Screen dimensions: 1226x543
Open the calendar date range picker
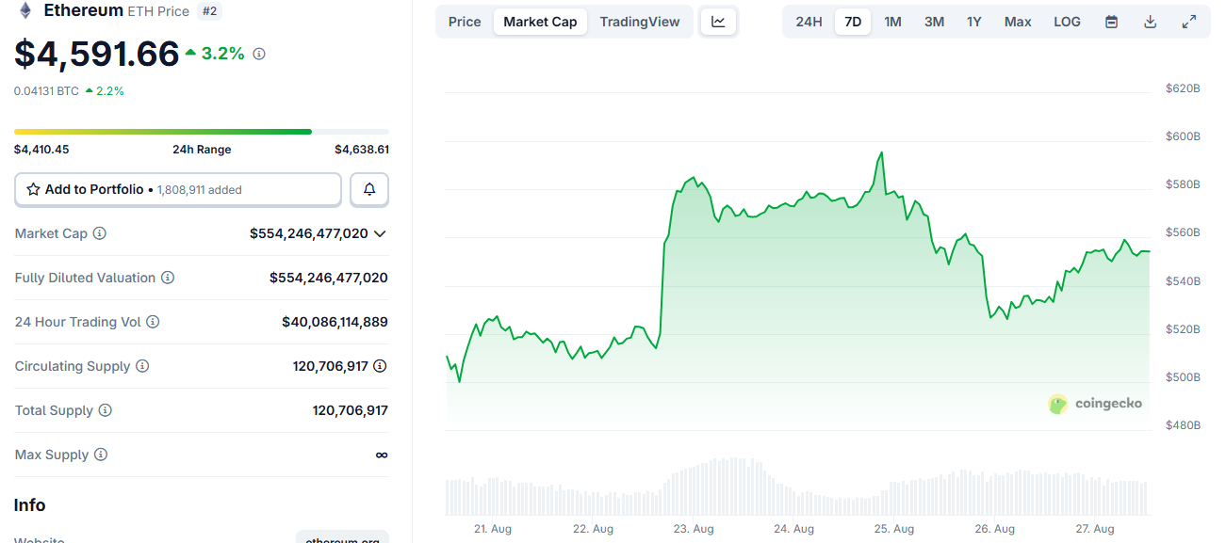1111,22
